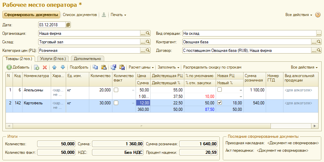This screenshot has height=162, width=324.
Task: Click Добавить button label
Action: pos(21,67)
